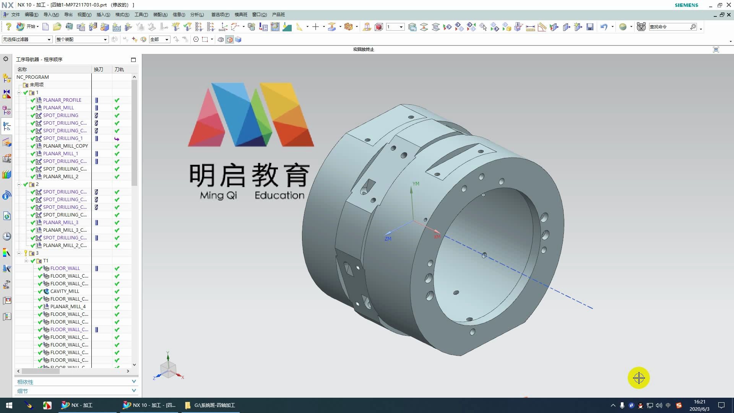Click the Undo arrow icon
Image resolution: width=734 pixels, height=413 pixels.
[x=604, y=27]
